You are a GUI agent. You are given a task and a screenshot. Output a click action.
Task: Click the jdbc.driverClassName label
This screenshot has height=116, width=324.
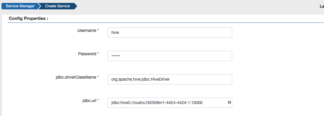click(x=76, y=77)
